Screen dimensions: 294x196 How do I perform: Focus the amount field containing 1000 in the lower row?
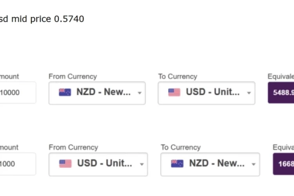click(x=18, y=164)
